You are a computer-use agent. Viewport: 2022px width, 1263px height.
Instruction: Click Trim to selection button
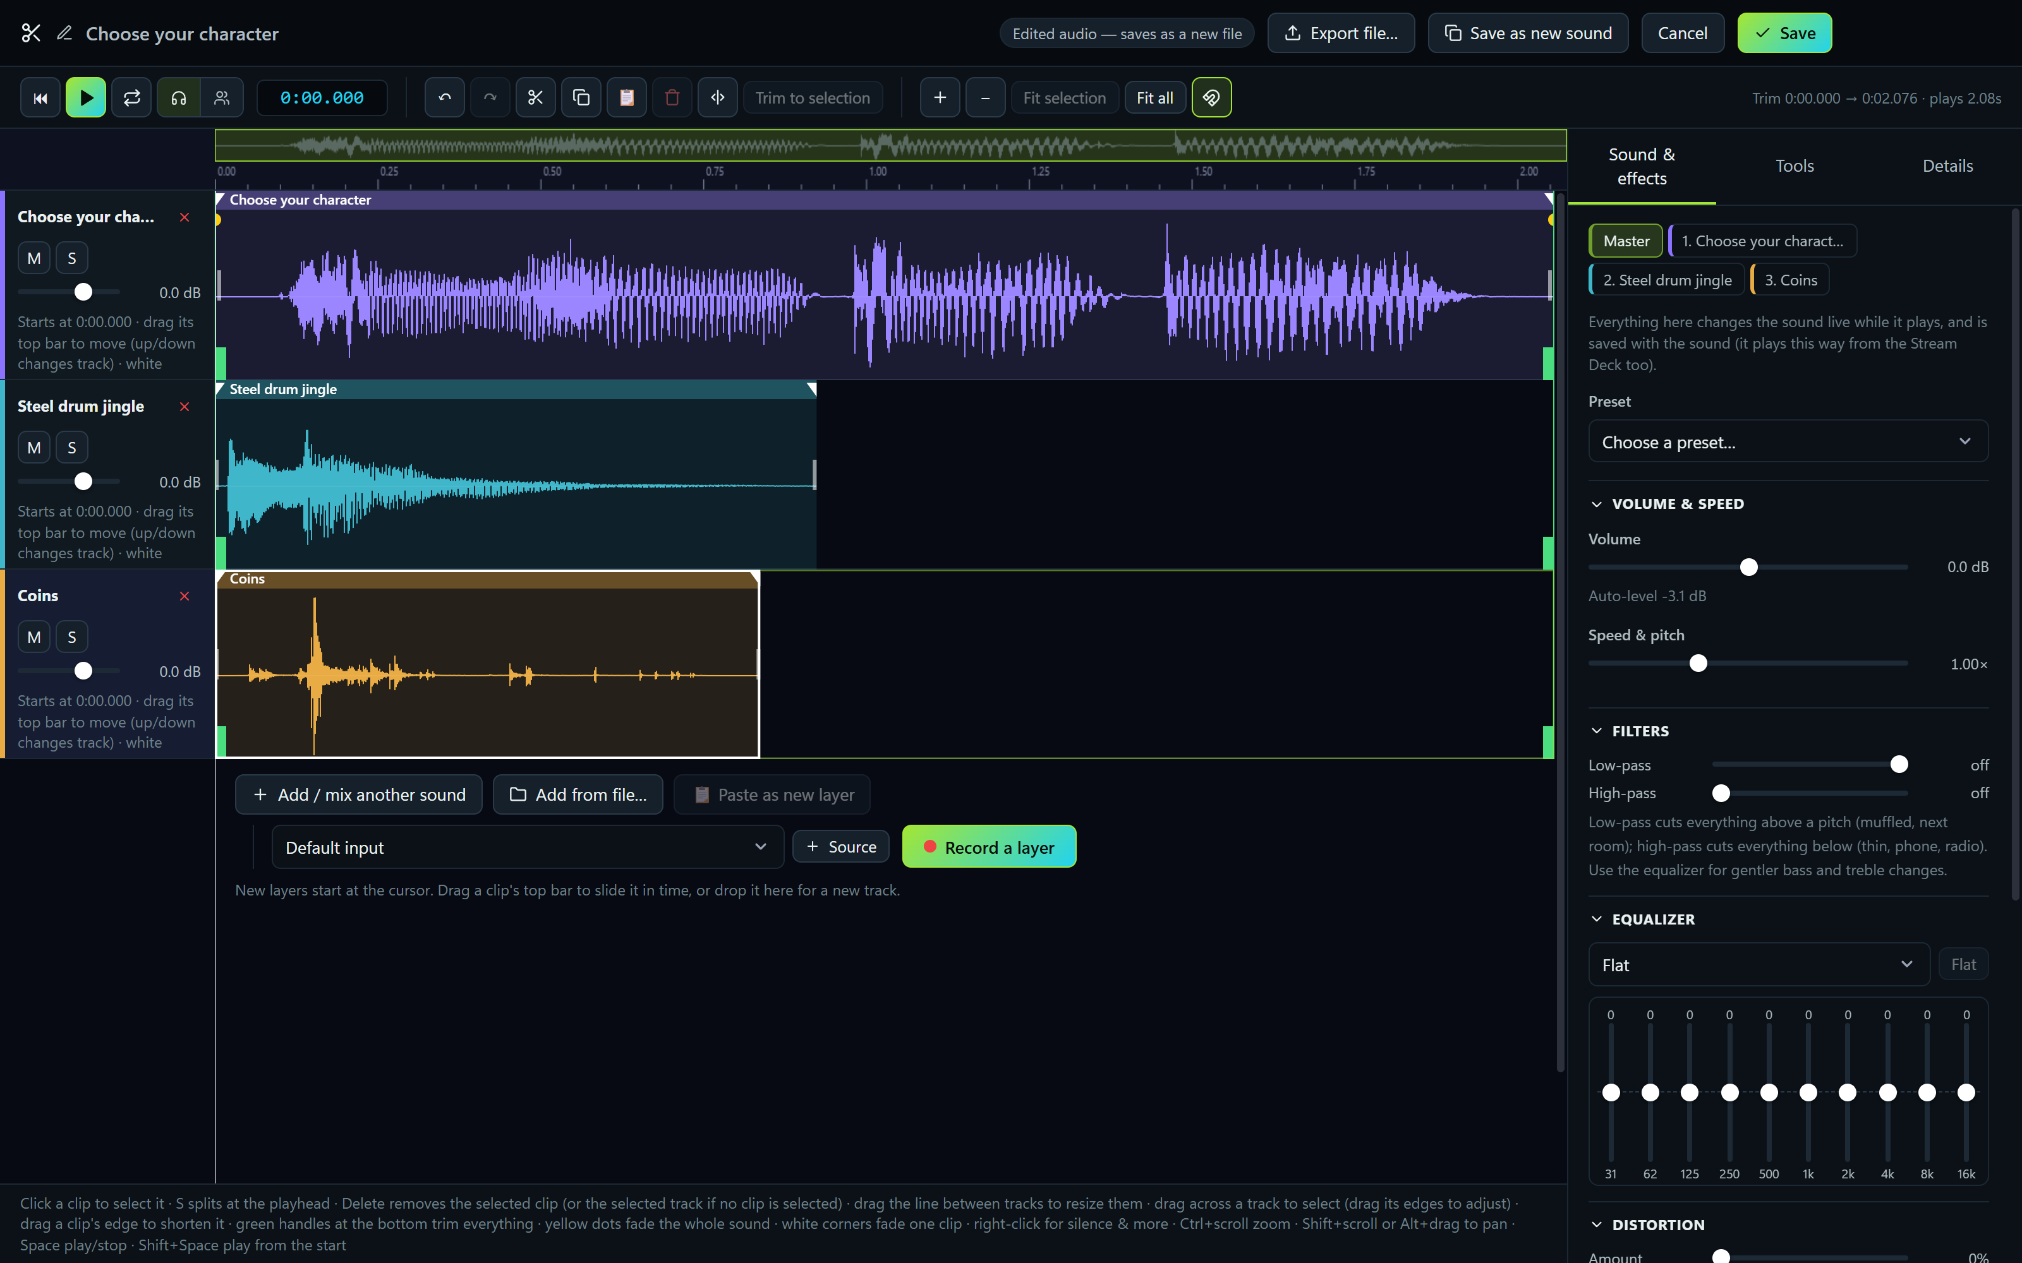(x=812, y=98)
